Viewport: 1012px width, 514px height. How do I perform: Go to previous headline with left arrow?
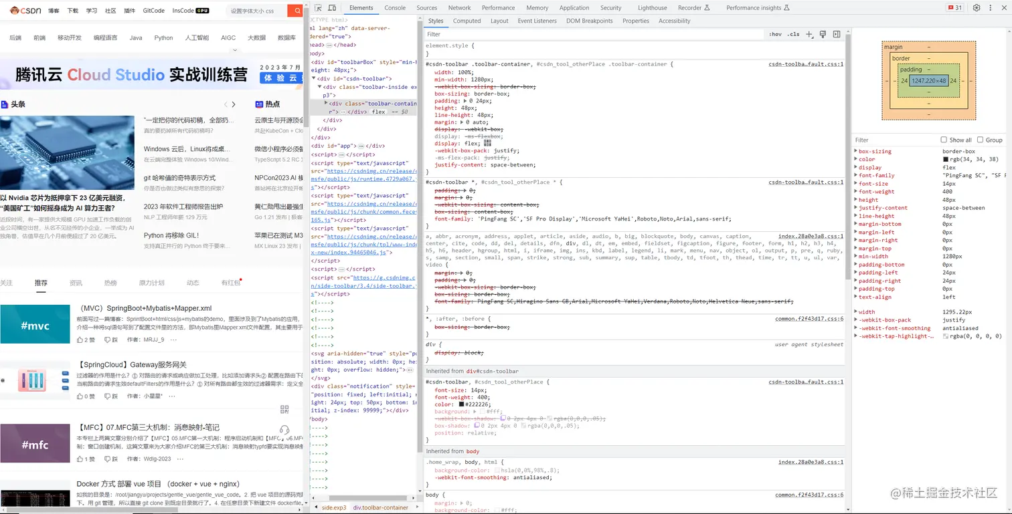(x=225, y=104)
